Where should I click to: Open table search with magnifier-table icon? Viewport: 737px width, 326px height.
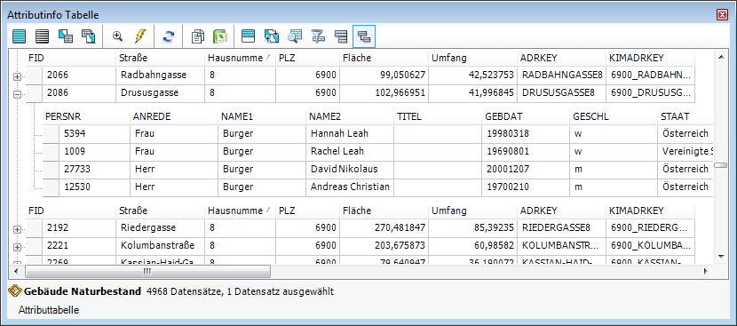pyautogui.click(x=295, y=36)
